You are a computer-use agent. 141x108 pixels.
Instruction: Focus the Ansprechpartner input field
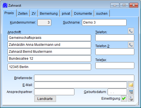(x=54, y=92)
